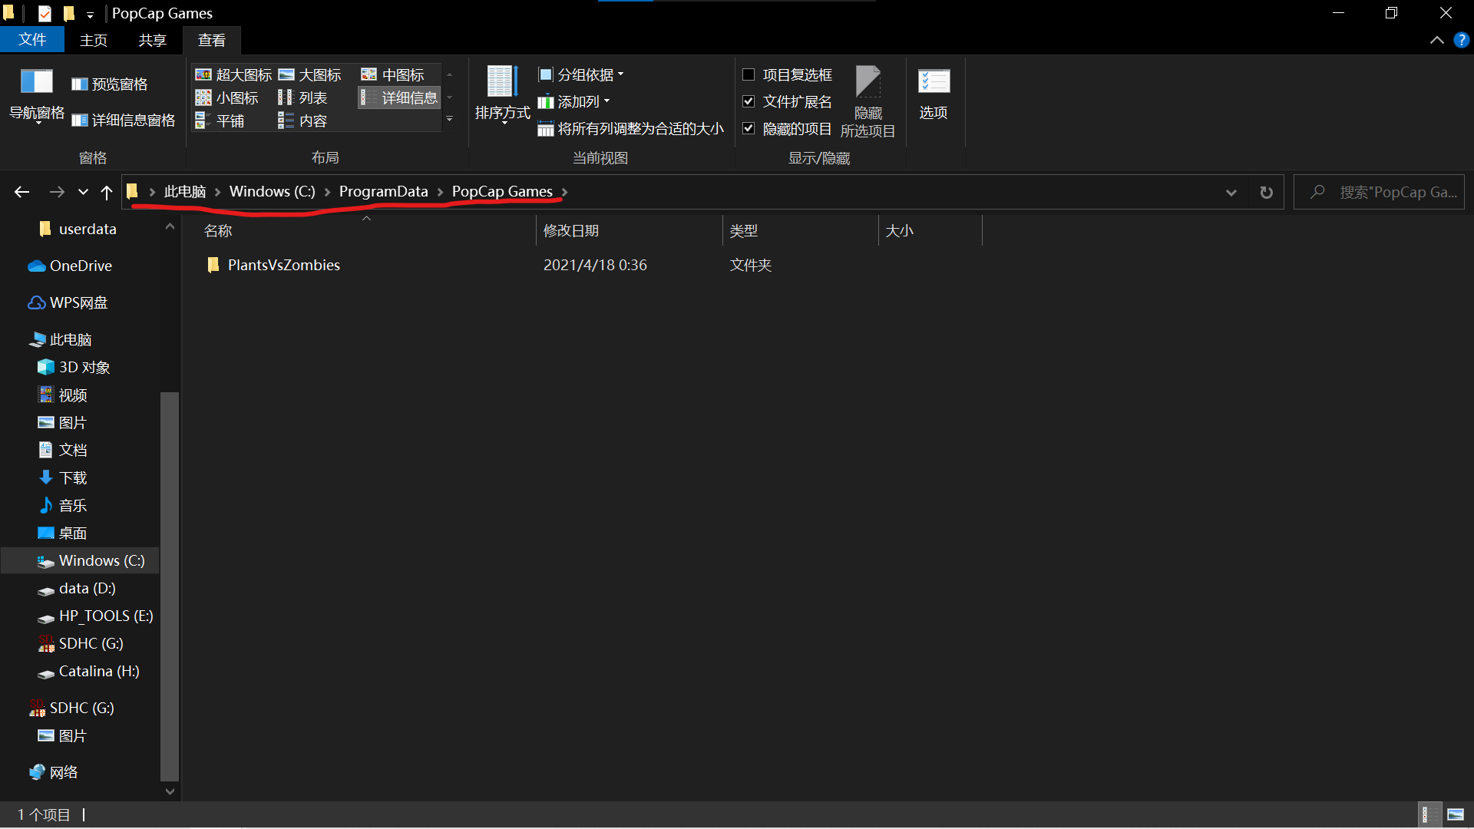Open Network in navigation pane
Image resolution: width=1474 pixels, height=829 pixels.
53,772
